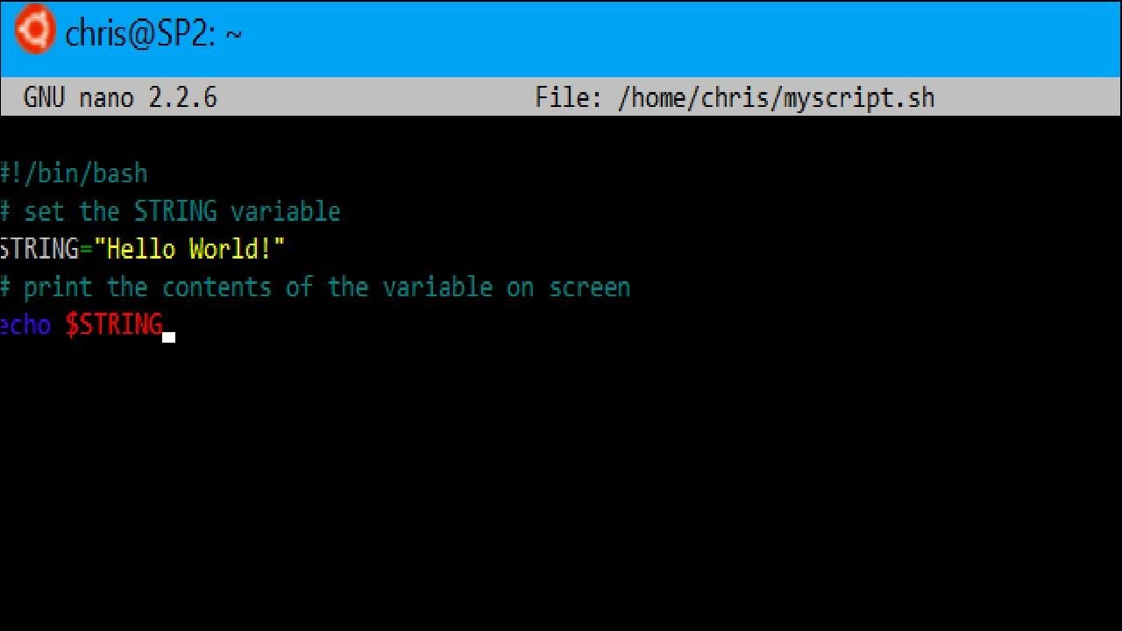Click the white block cursor after $STRING
The image size is (1122, 631).
point(169,336)
